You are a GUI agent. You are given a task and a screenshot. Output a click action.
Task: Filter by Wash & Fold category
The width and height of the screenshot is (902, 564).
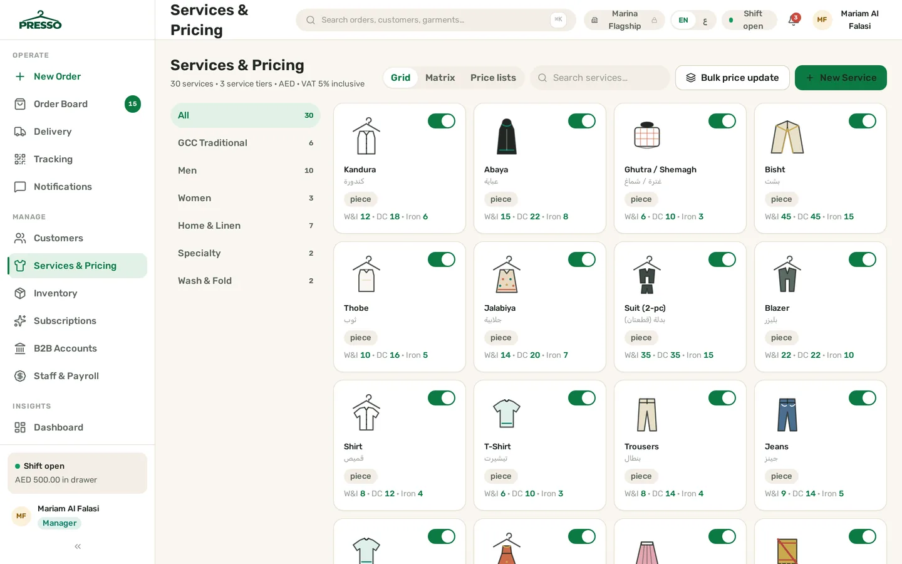pyautogui.click(x=246, y=281)
